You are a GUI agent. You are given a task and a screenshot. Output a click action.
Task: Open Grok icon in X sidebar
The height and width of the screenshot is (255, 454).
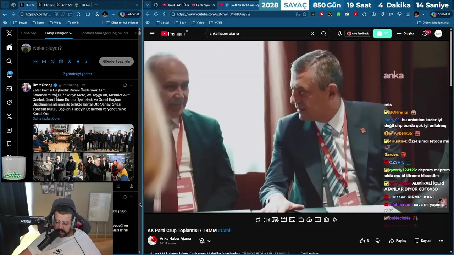[x=9, y=103]
